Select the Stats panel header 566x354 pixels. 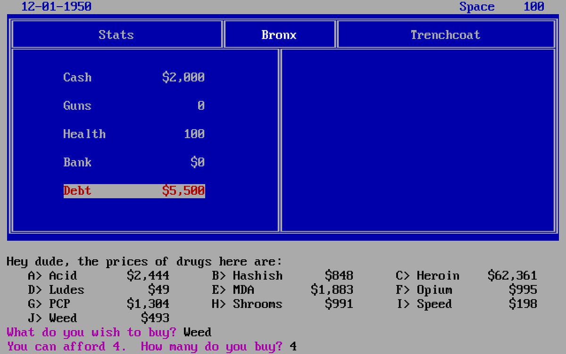(117, 34)
